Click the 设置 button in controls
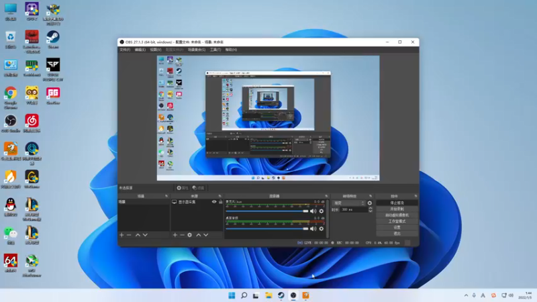The image size is (537, 302). (397, 227)
